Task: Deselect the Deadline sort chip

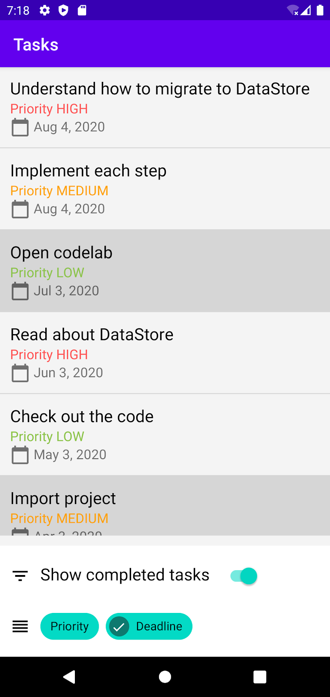Action: tap(149, 626)
